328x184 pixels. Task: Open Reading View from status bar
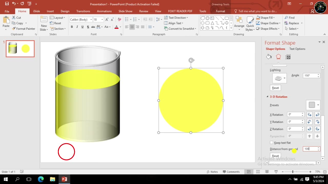coord(267,172)
